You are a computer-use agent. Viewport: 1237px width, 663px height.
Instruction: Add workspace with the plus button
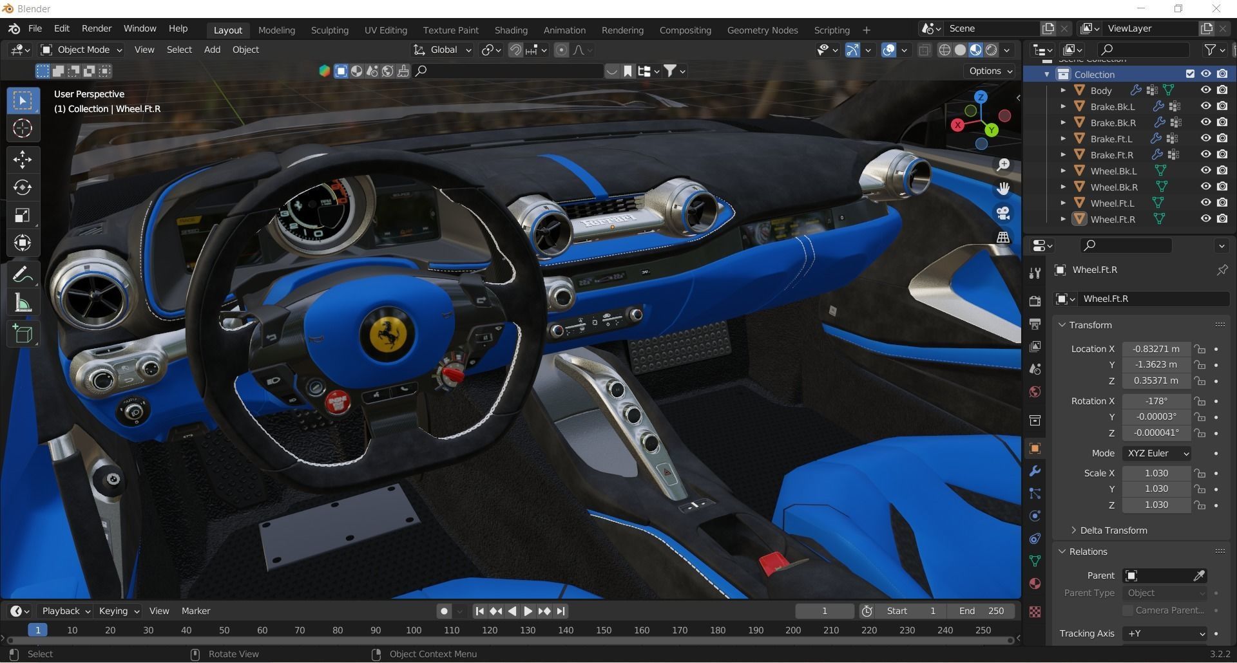tap(867, 30)
